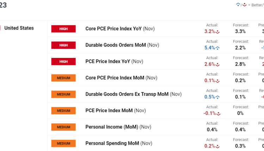Screen dimensions: 264x151
Task: Click the 3.3% forecast value for Core PCE YoY
Action: tap(240, 31)
